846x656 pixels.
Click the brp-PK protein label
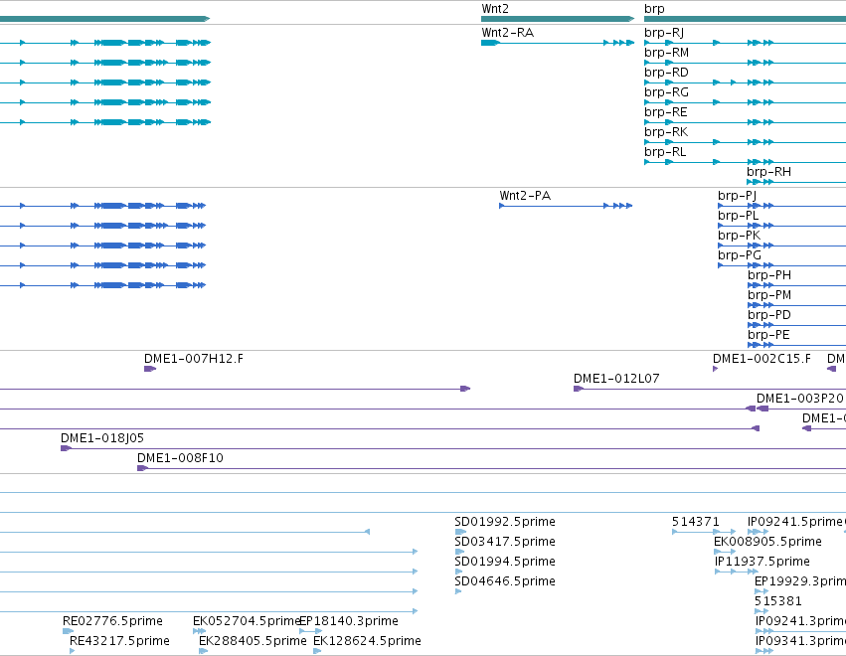[x=740, y=236]
